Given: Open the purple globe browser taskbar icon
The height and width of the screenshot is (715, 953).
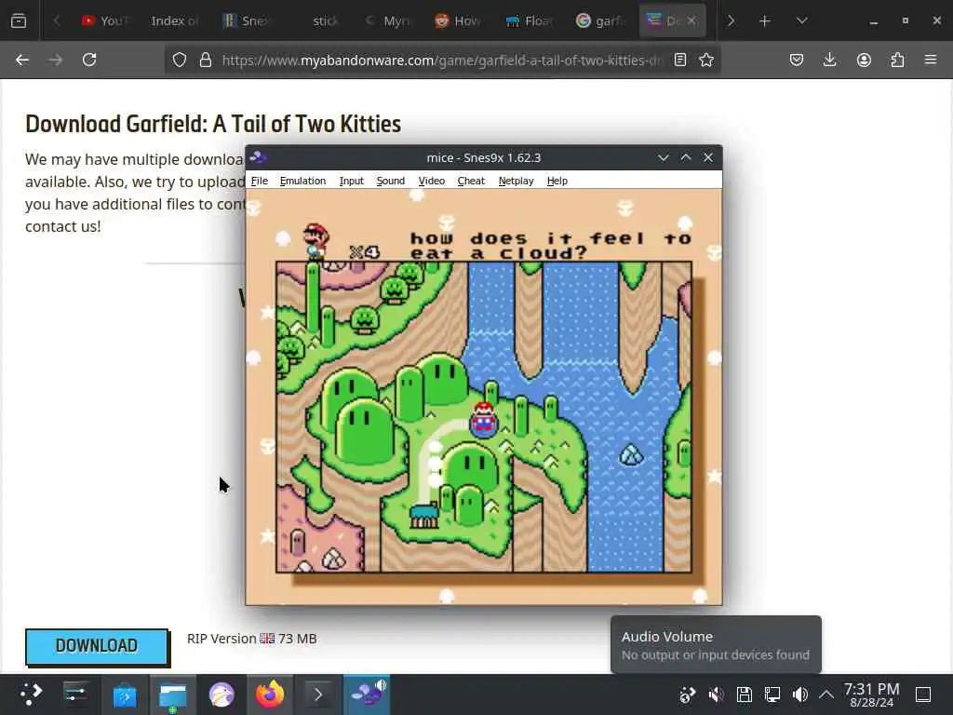Looking at the screenshot, I should click(221, 695).
